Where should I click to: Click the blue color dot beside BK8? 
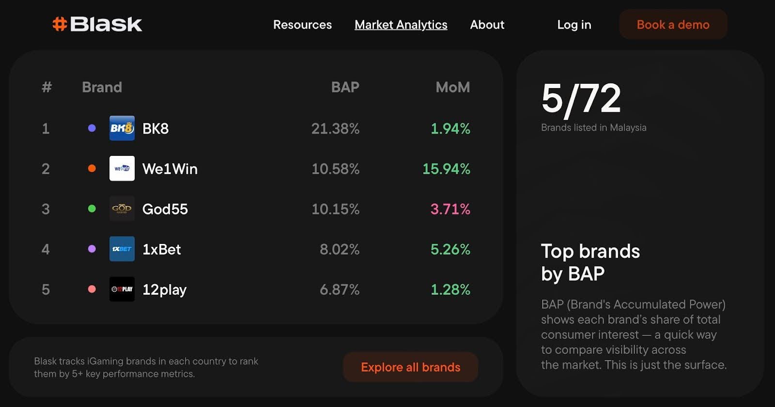pos(92,128)
